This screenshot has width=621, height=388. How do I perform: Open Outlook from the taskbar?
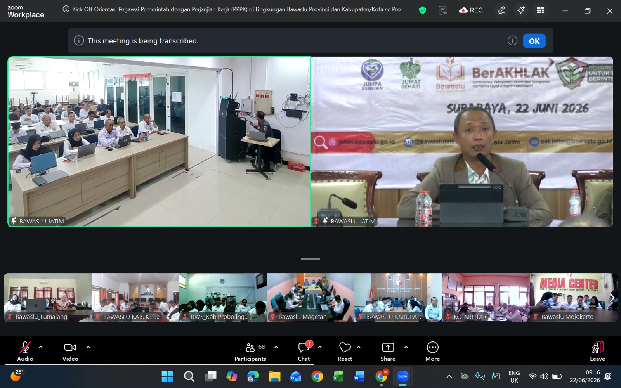point(296,376)
